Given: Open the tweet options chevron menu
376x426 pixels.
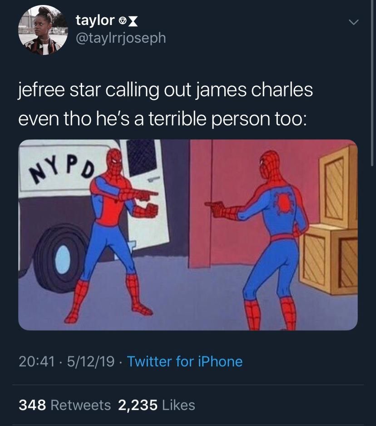Looking at the screenshot, I should pos(353,22).
